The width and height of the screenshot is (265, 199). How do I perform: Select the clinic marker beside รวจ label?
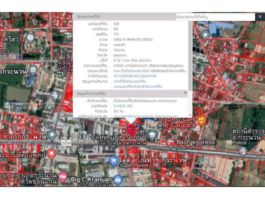pos(55,96)
